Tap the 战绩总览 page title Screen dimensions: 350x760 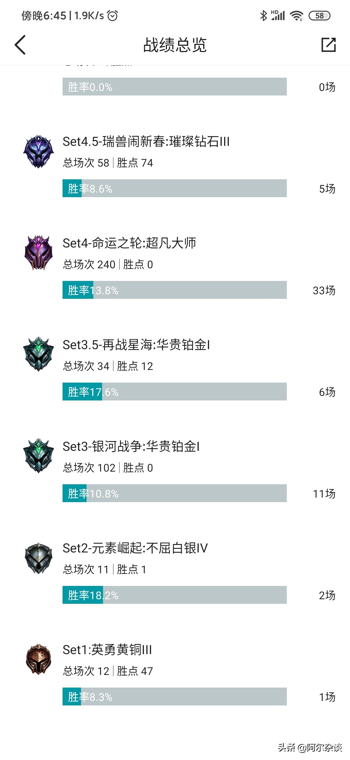coord(175,45)
